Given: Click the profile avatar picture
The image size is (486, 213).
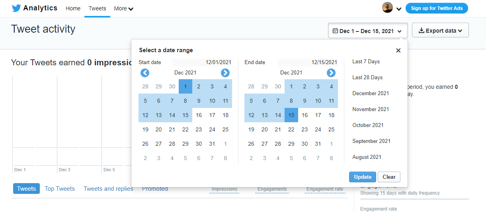Looking at the screenshot, I should pyautogui.click(x=387, y=8).
